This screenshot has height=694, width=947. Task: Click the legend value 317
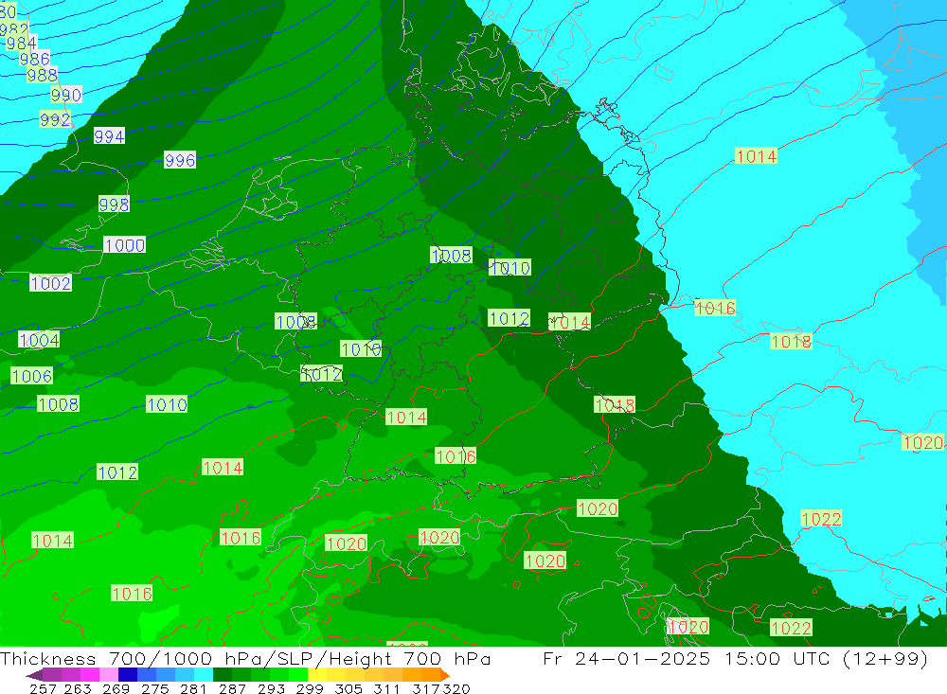coord(426,688)
